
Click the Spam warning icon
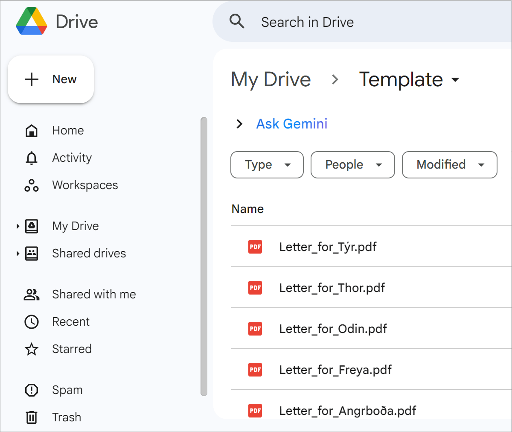point(32,390)
